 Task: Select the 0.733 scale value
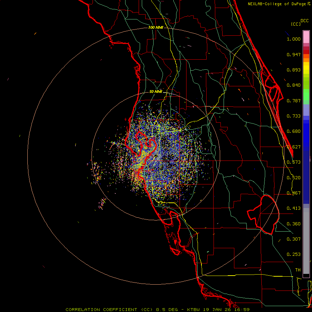294,116
